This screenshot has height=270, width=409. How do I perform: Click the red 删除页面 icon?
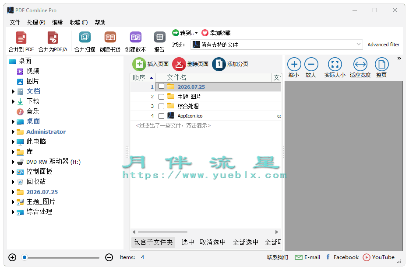pos(179,64)
